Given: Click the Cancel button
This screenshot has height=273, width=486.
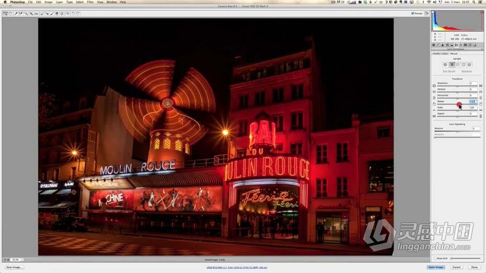Looking at the screenshot, I should click(457, 267).
